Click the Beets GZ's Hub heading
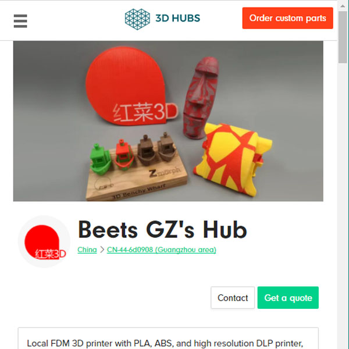Screen dimensions: 349x349 pos(162,230)
